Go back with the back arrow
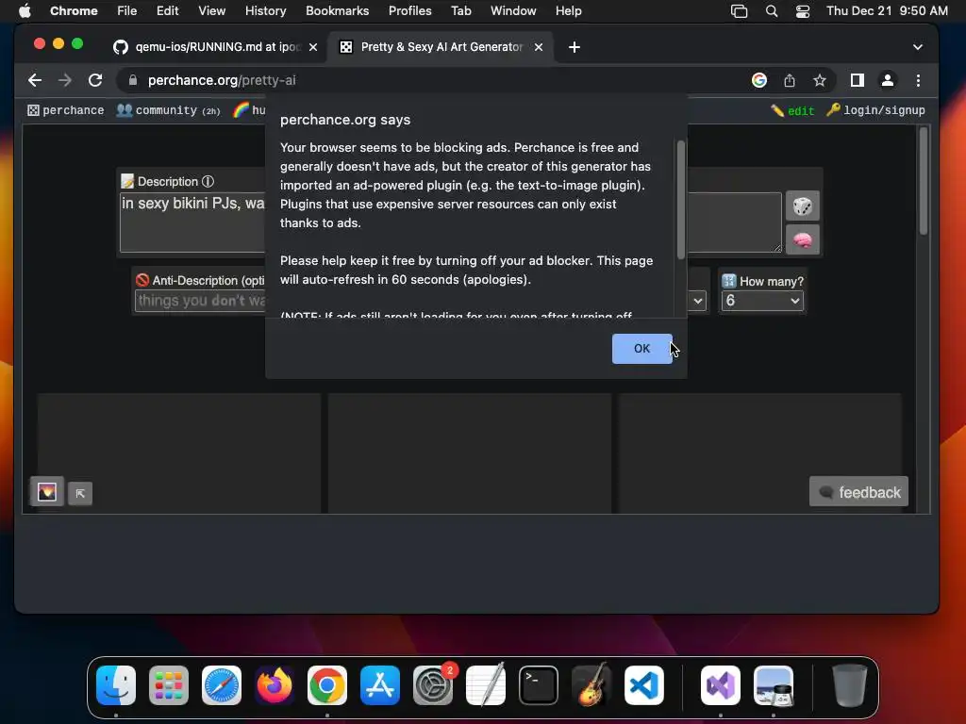The image size is (966, 724). click(35, 80)
